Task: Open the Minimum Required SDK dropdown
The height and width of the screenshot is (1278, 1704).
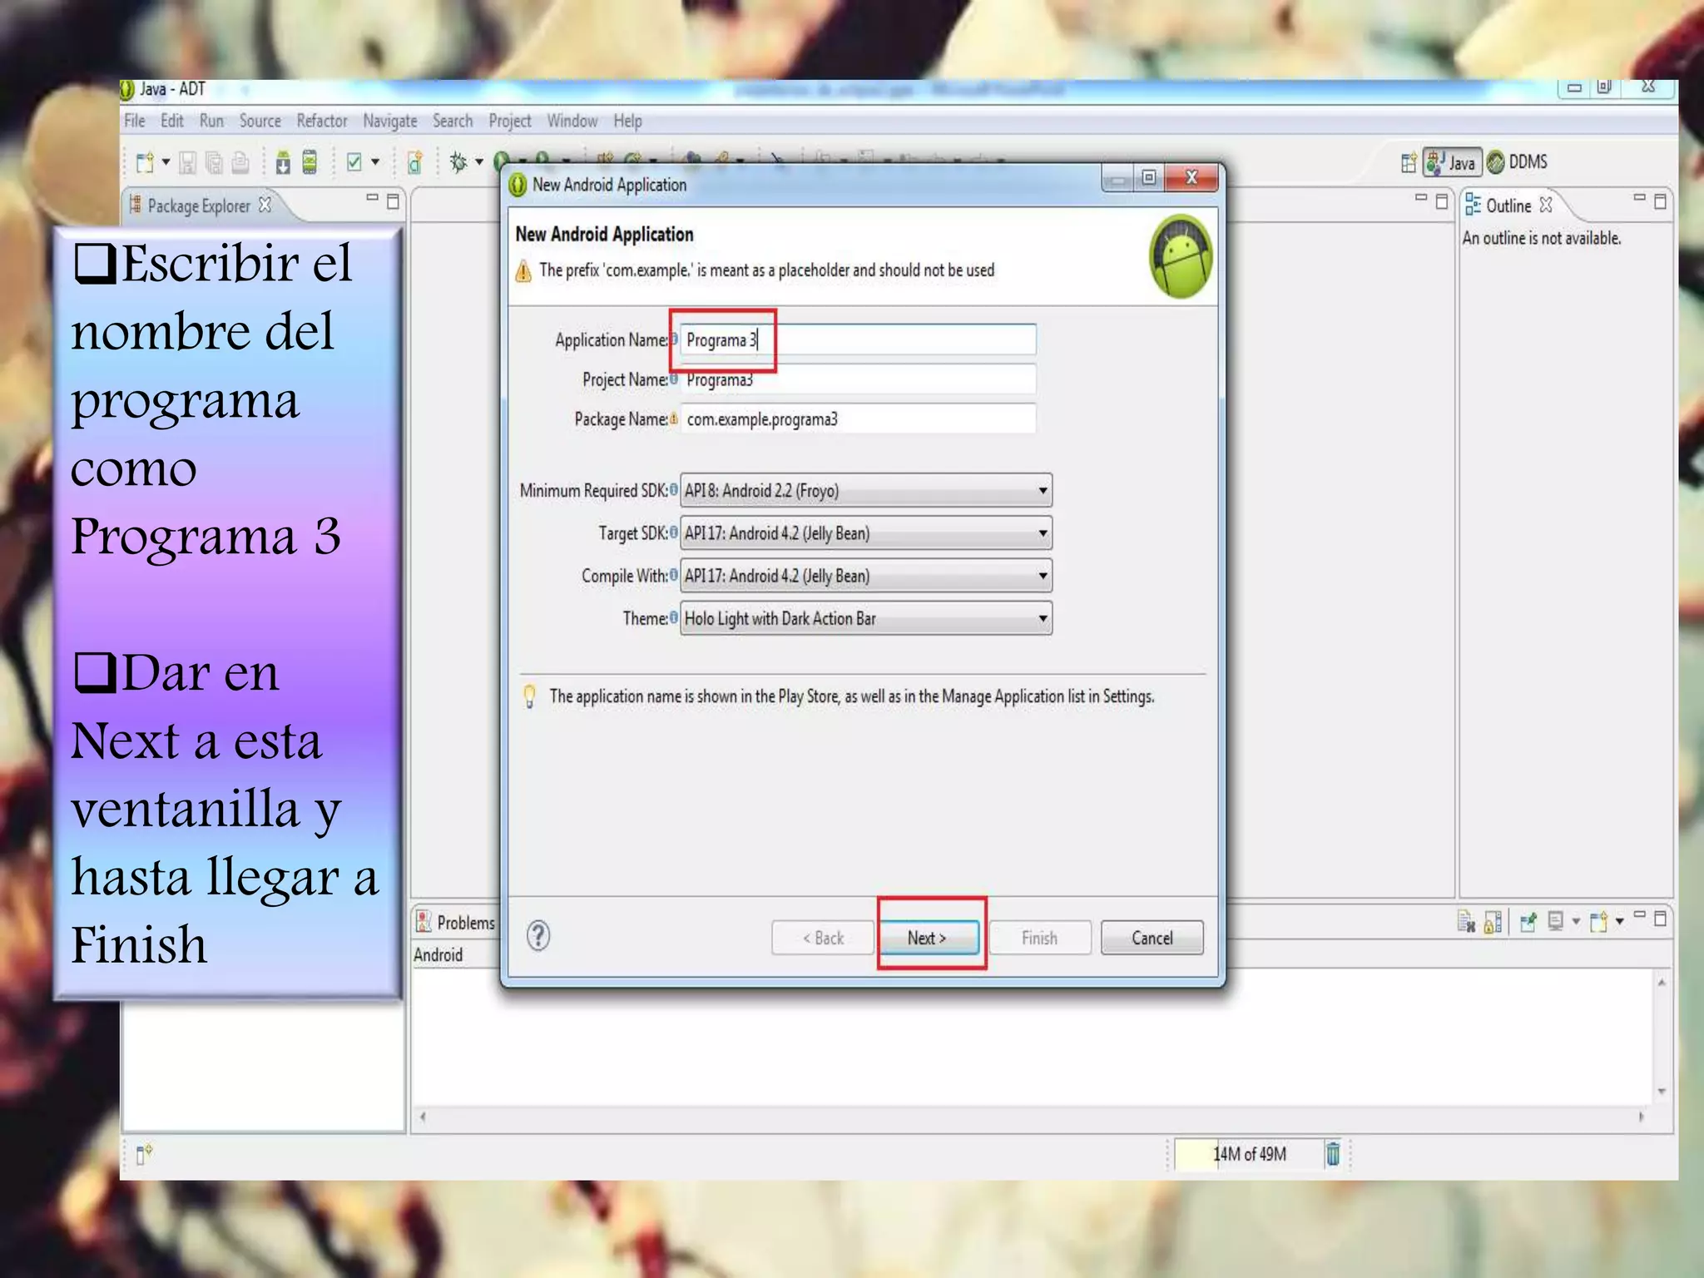Action: [x=866, y=490]
